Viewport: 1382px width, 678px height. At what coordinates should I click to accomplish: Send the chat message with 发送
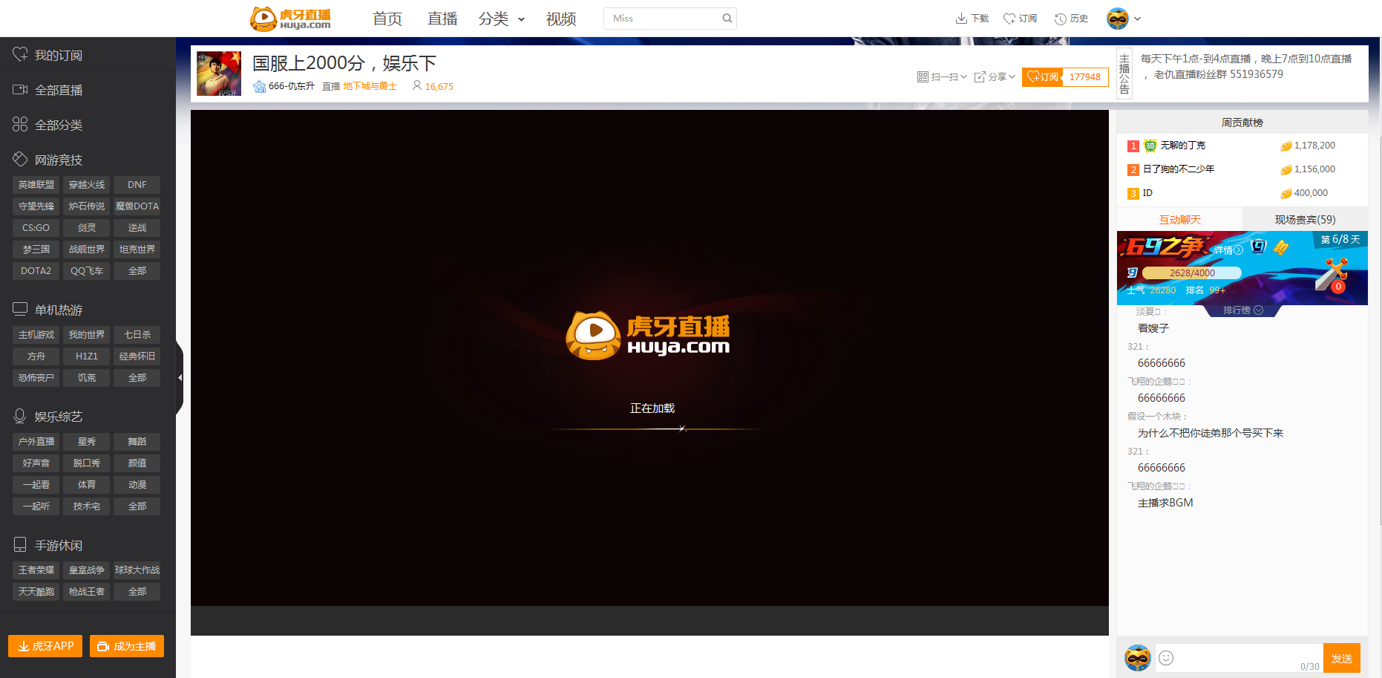point(1341,658)
